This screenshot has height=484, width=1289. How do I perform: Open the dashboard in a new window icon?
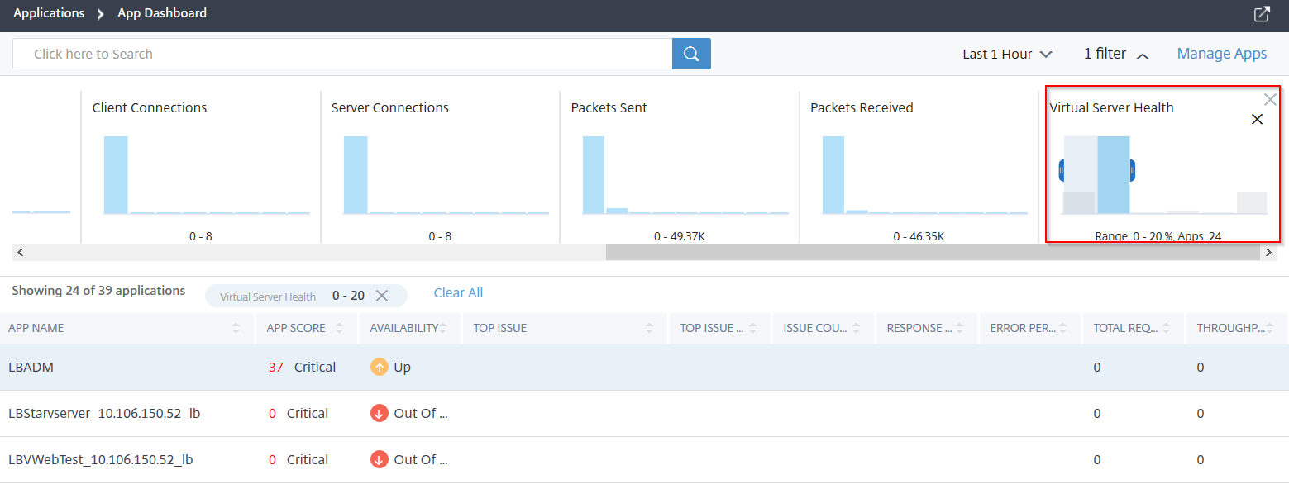(1262, 14)
